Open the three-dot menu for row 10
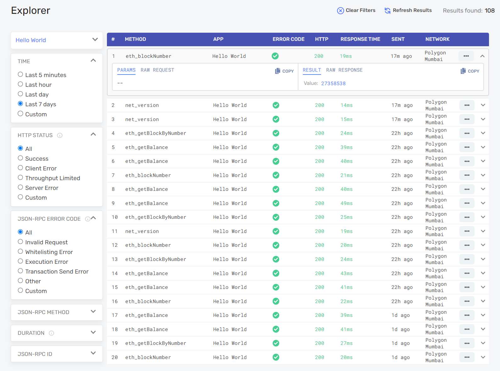The width and height of the screenshot is (500, 371). coord(467,217)
